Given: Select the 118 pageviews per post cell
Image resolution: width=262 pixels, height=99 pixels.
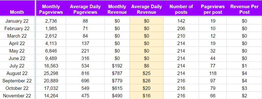Looking at the screenshot, I should tap(213, 73).
